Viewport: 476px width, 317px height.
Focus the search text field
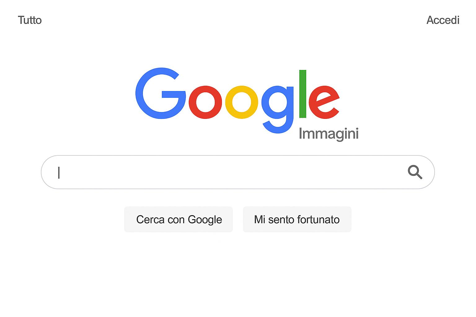(238, 172)
